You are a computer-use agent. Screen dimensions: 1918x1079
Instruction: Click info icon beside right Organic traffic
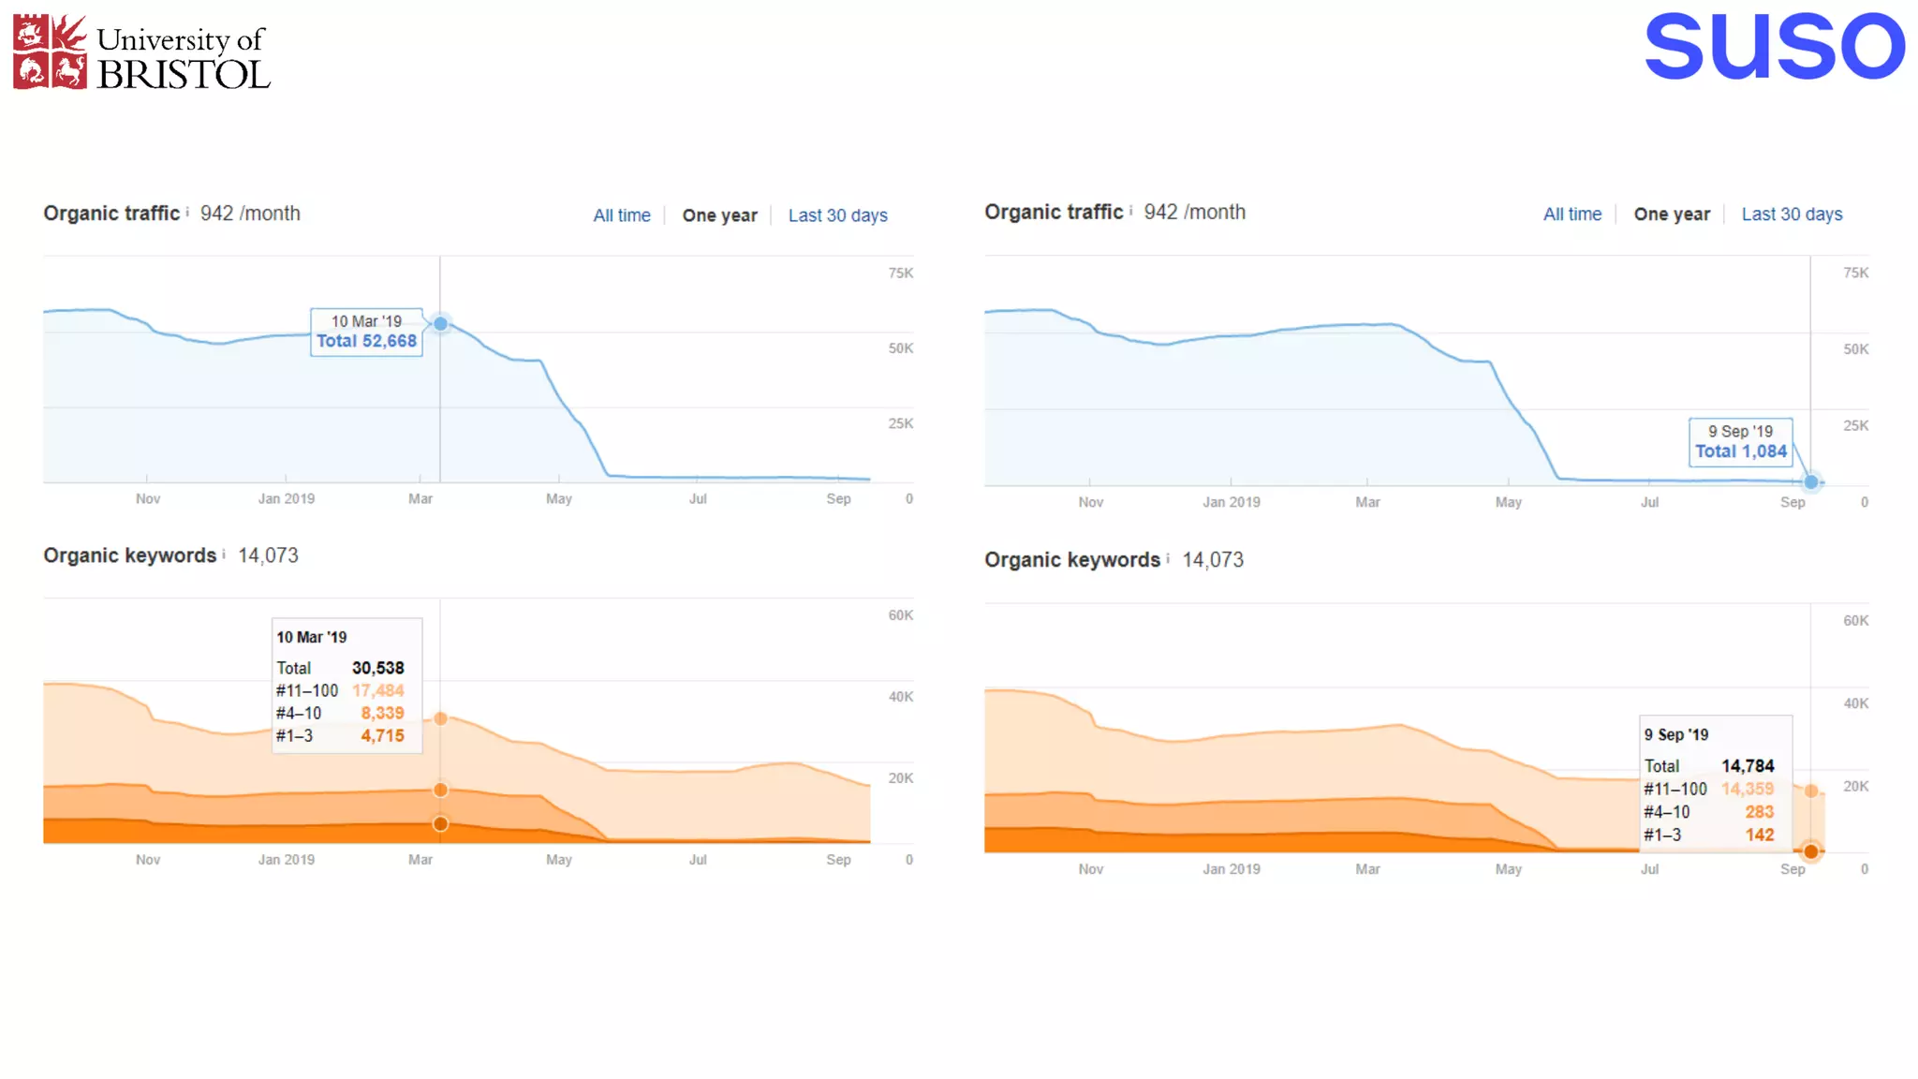[x=1131, y=212]
